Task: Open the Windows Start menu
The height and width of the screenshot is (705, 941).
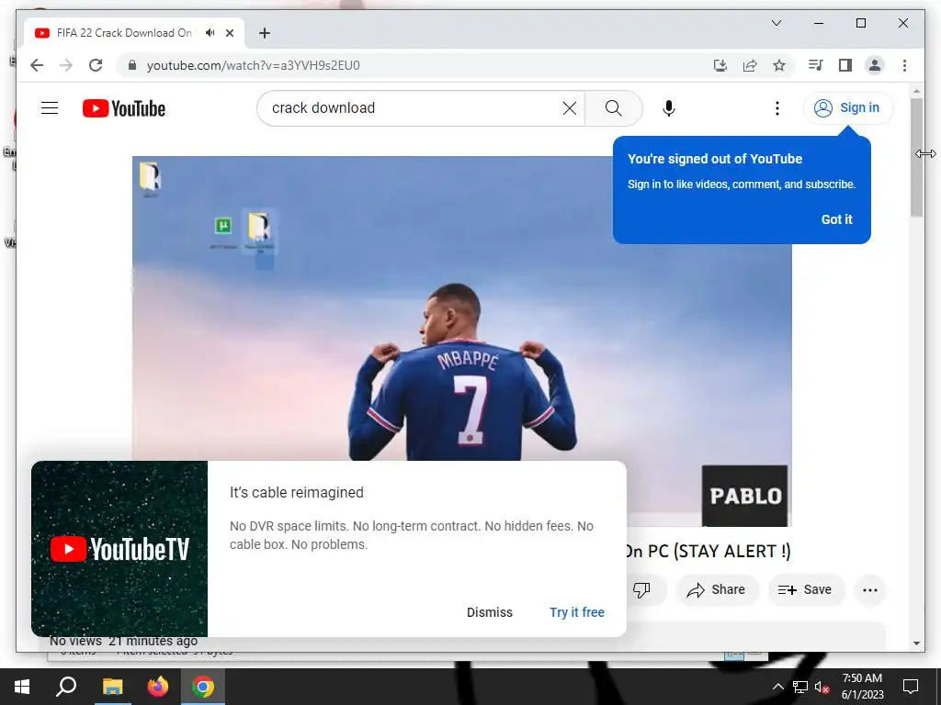Action: (x=22, y=687)
